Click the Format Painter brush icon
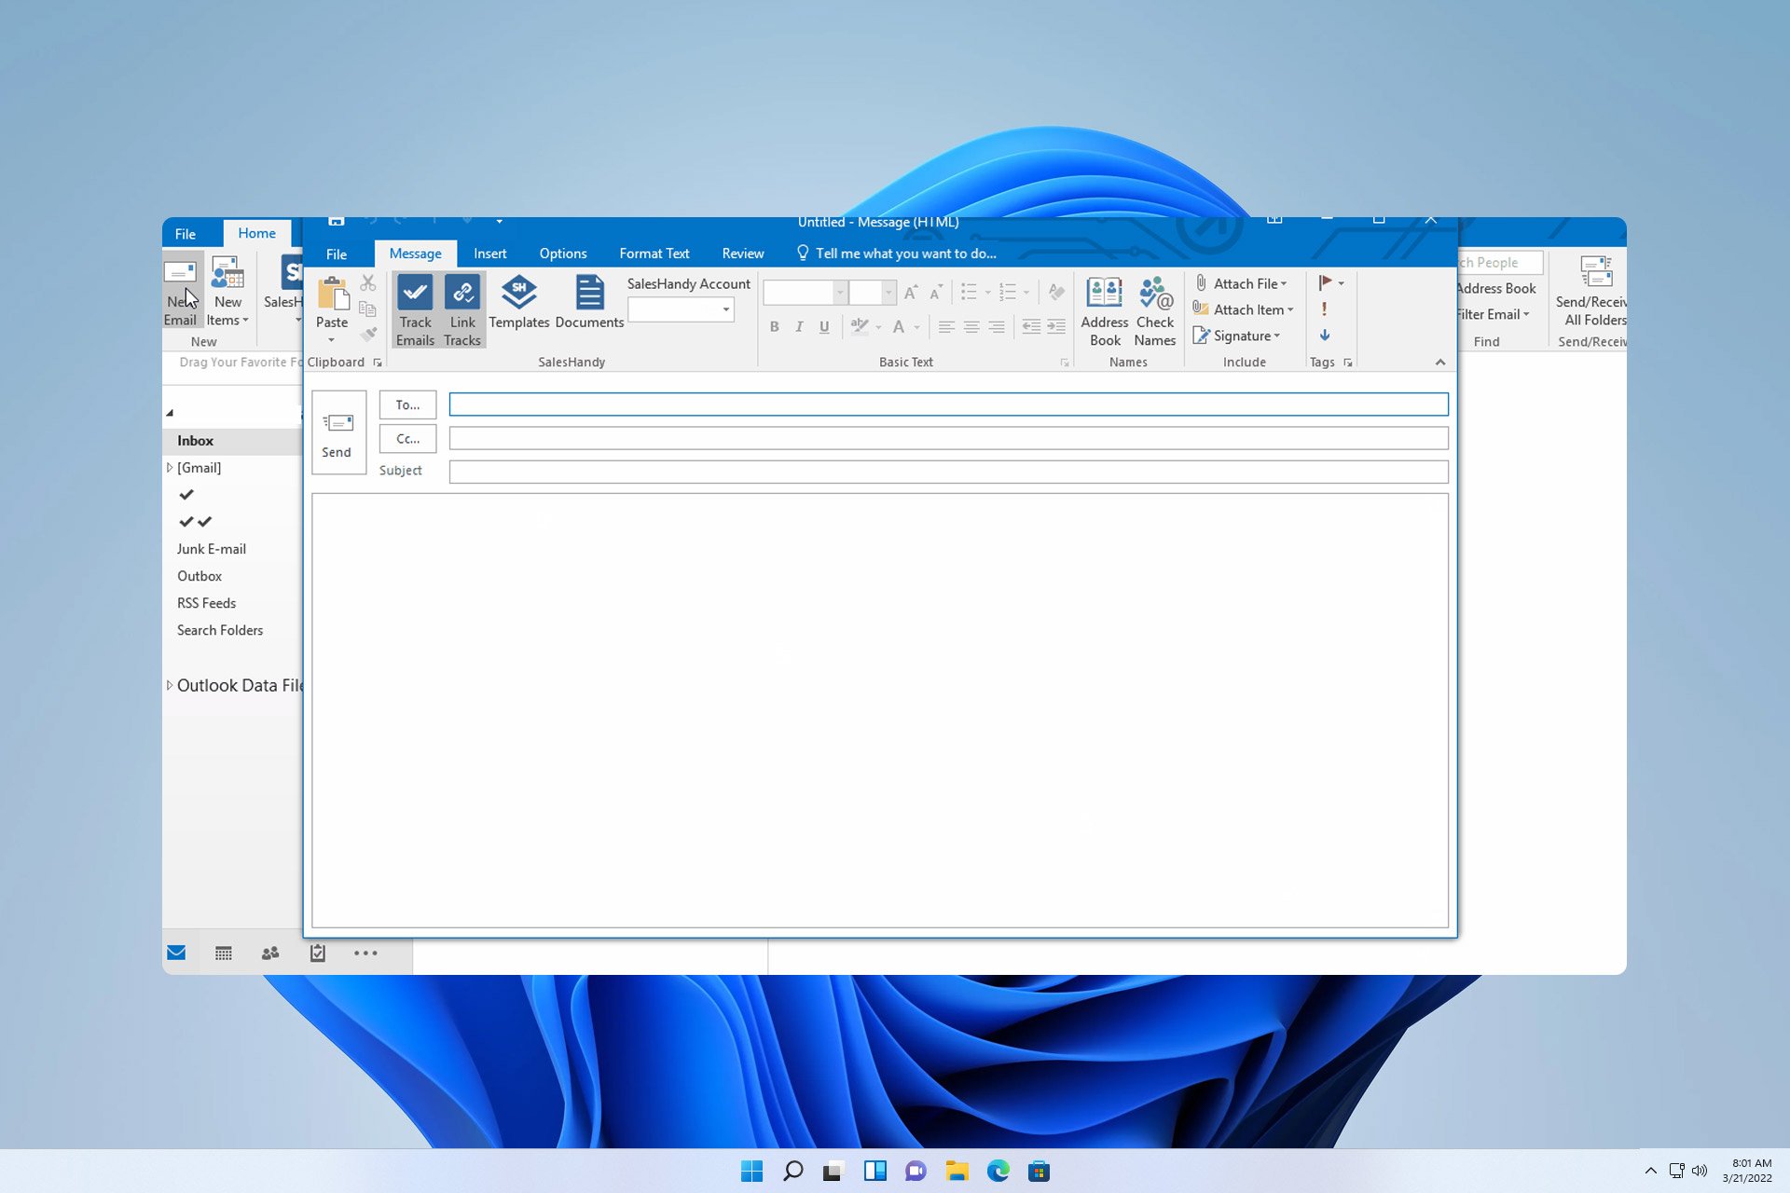 368,334
